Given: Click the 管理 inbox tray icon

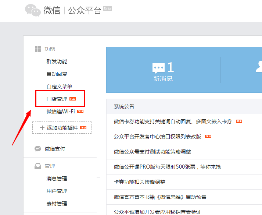Looking at the screenshot, I should coord(38,166).
